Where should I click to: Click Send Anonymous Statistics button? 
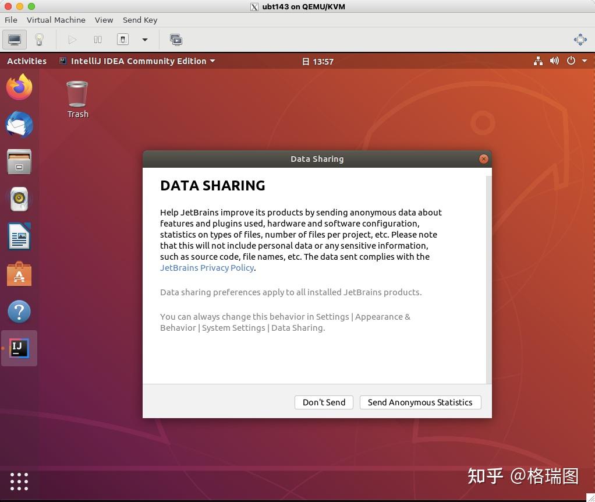[x=420, y=402]
